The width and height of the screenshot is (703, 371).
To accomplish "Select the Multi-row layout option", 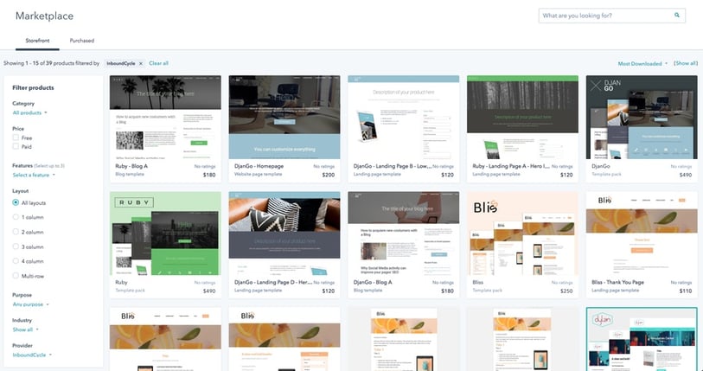I will [16, 276].
